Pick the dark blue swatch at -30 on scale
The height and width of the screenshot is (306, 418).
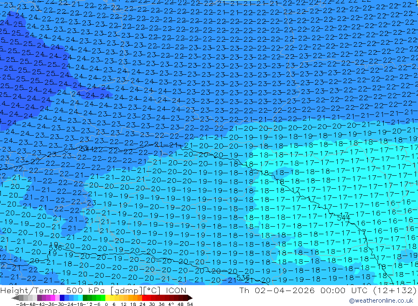62,298
